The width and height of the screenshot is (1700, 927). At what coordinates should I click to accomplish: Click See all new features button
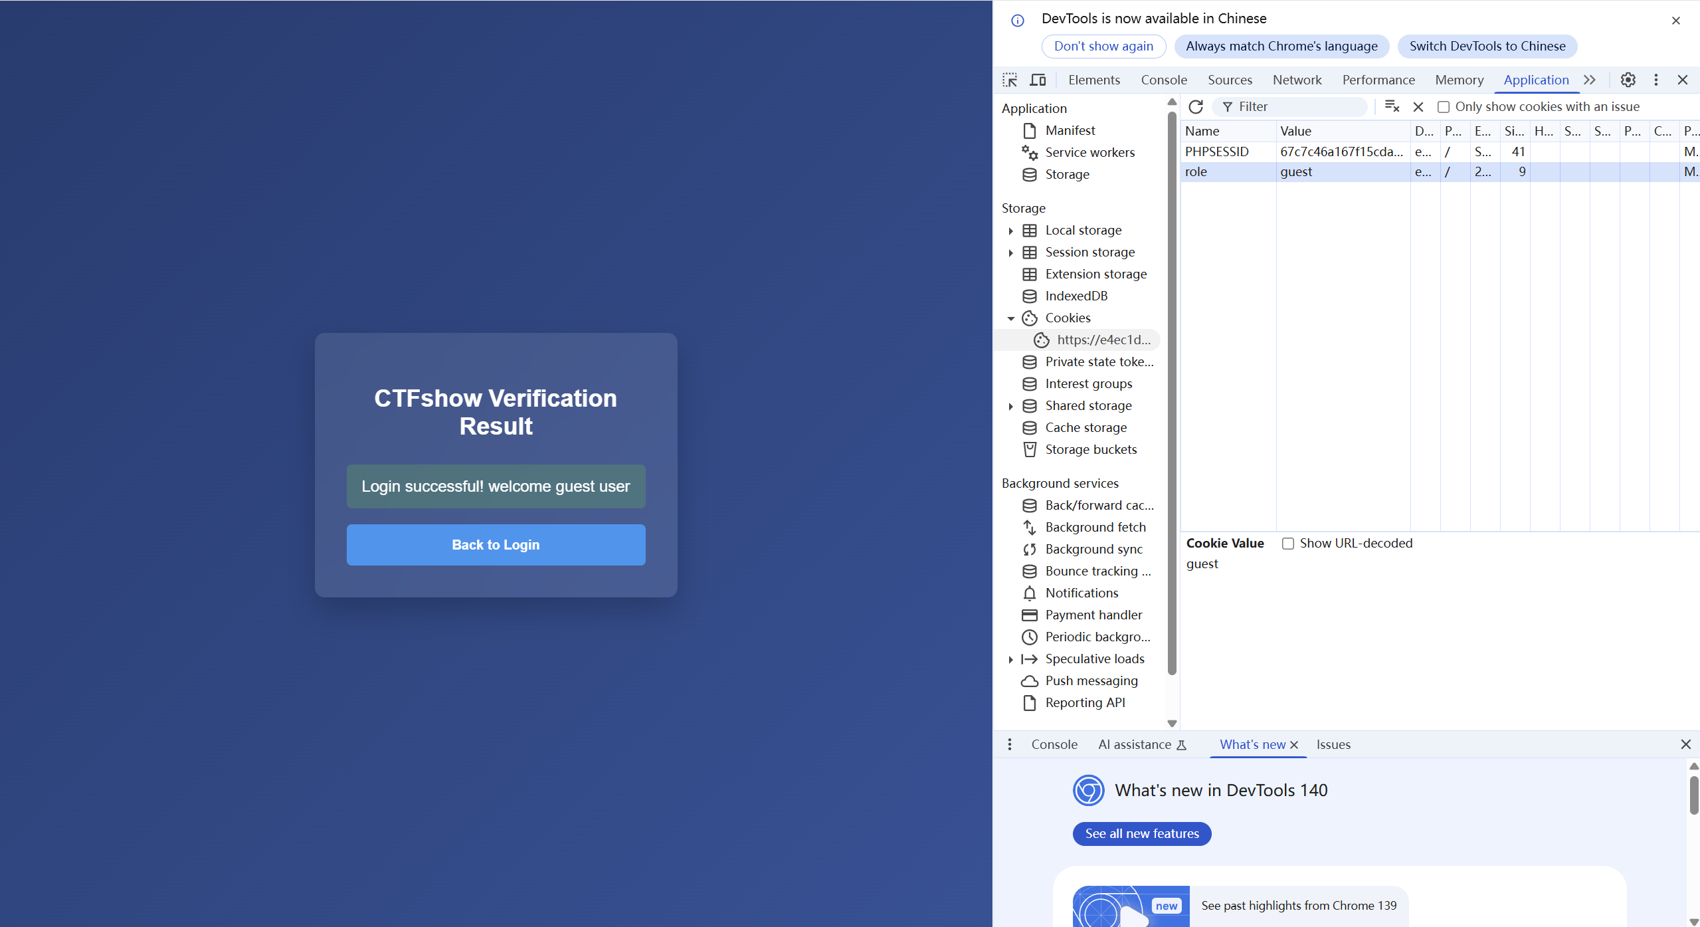[x=1141, y=834]
